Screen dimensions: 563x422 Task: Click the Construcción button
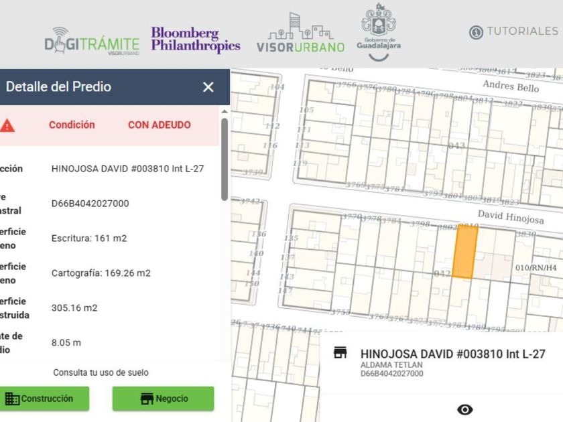point(44,399)
